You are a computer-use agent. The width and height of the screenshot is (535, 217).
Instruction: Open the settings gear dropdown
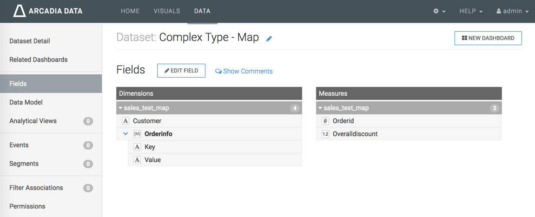pos(439,11)
